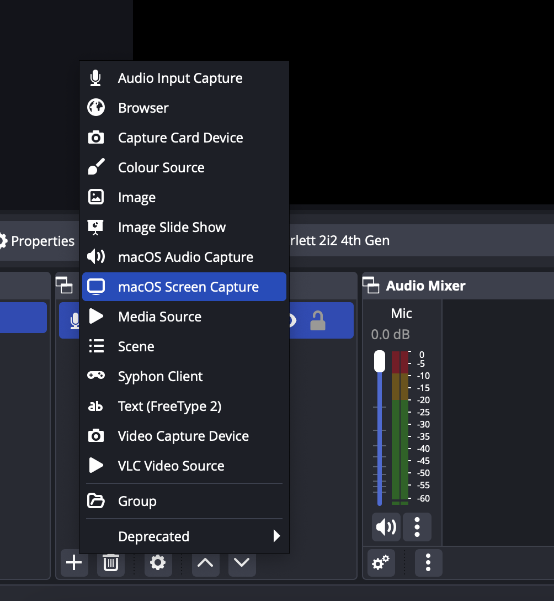The width and height of the screenshot is (554, 601).
Task: Click Sources dock pop-out icon
Action: pyautogui.click(x=64, y=286)
